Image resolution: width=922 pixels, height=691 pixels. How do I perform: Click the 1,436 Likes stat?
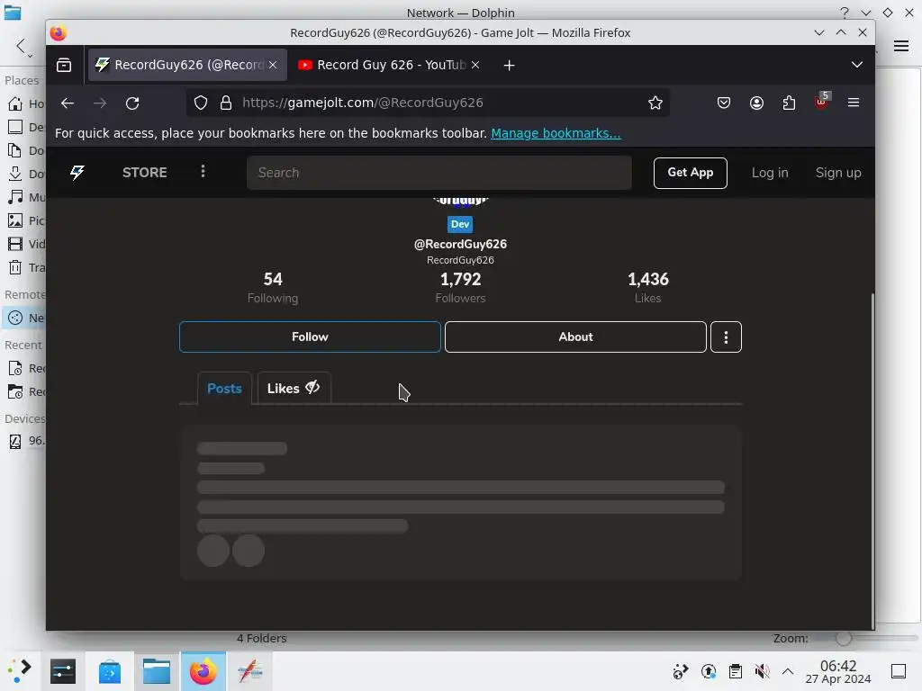(648, 287)
